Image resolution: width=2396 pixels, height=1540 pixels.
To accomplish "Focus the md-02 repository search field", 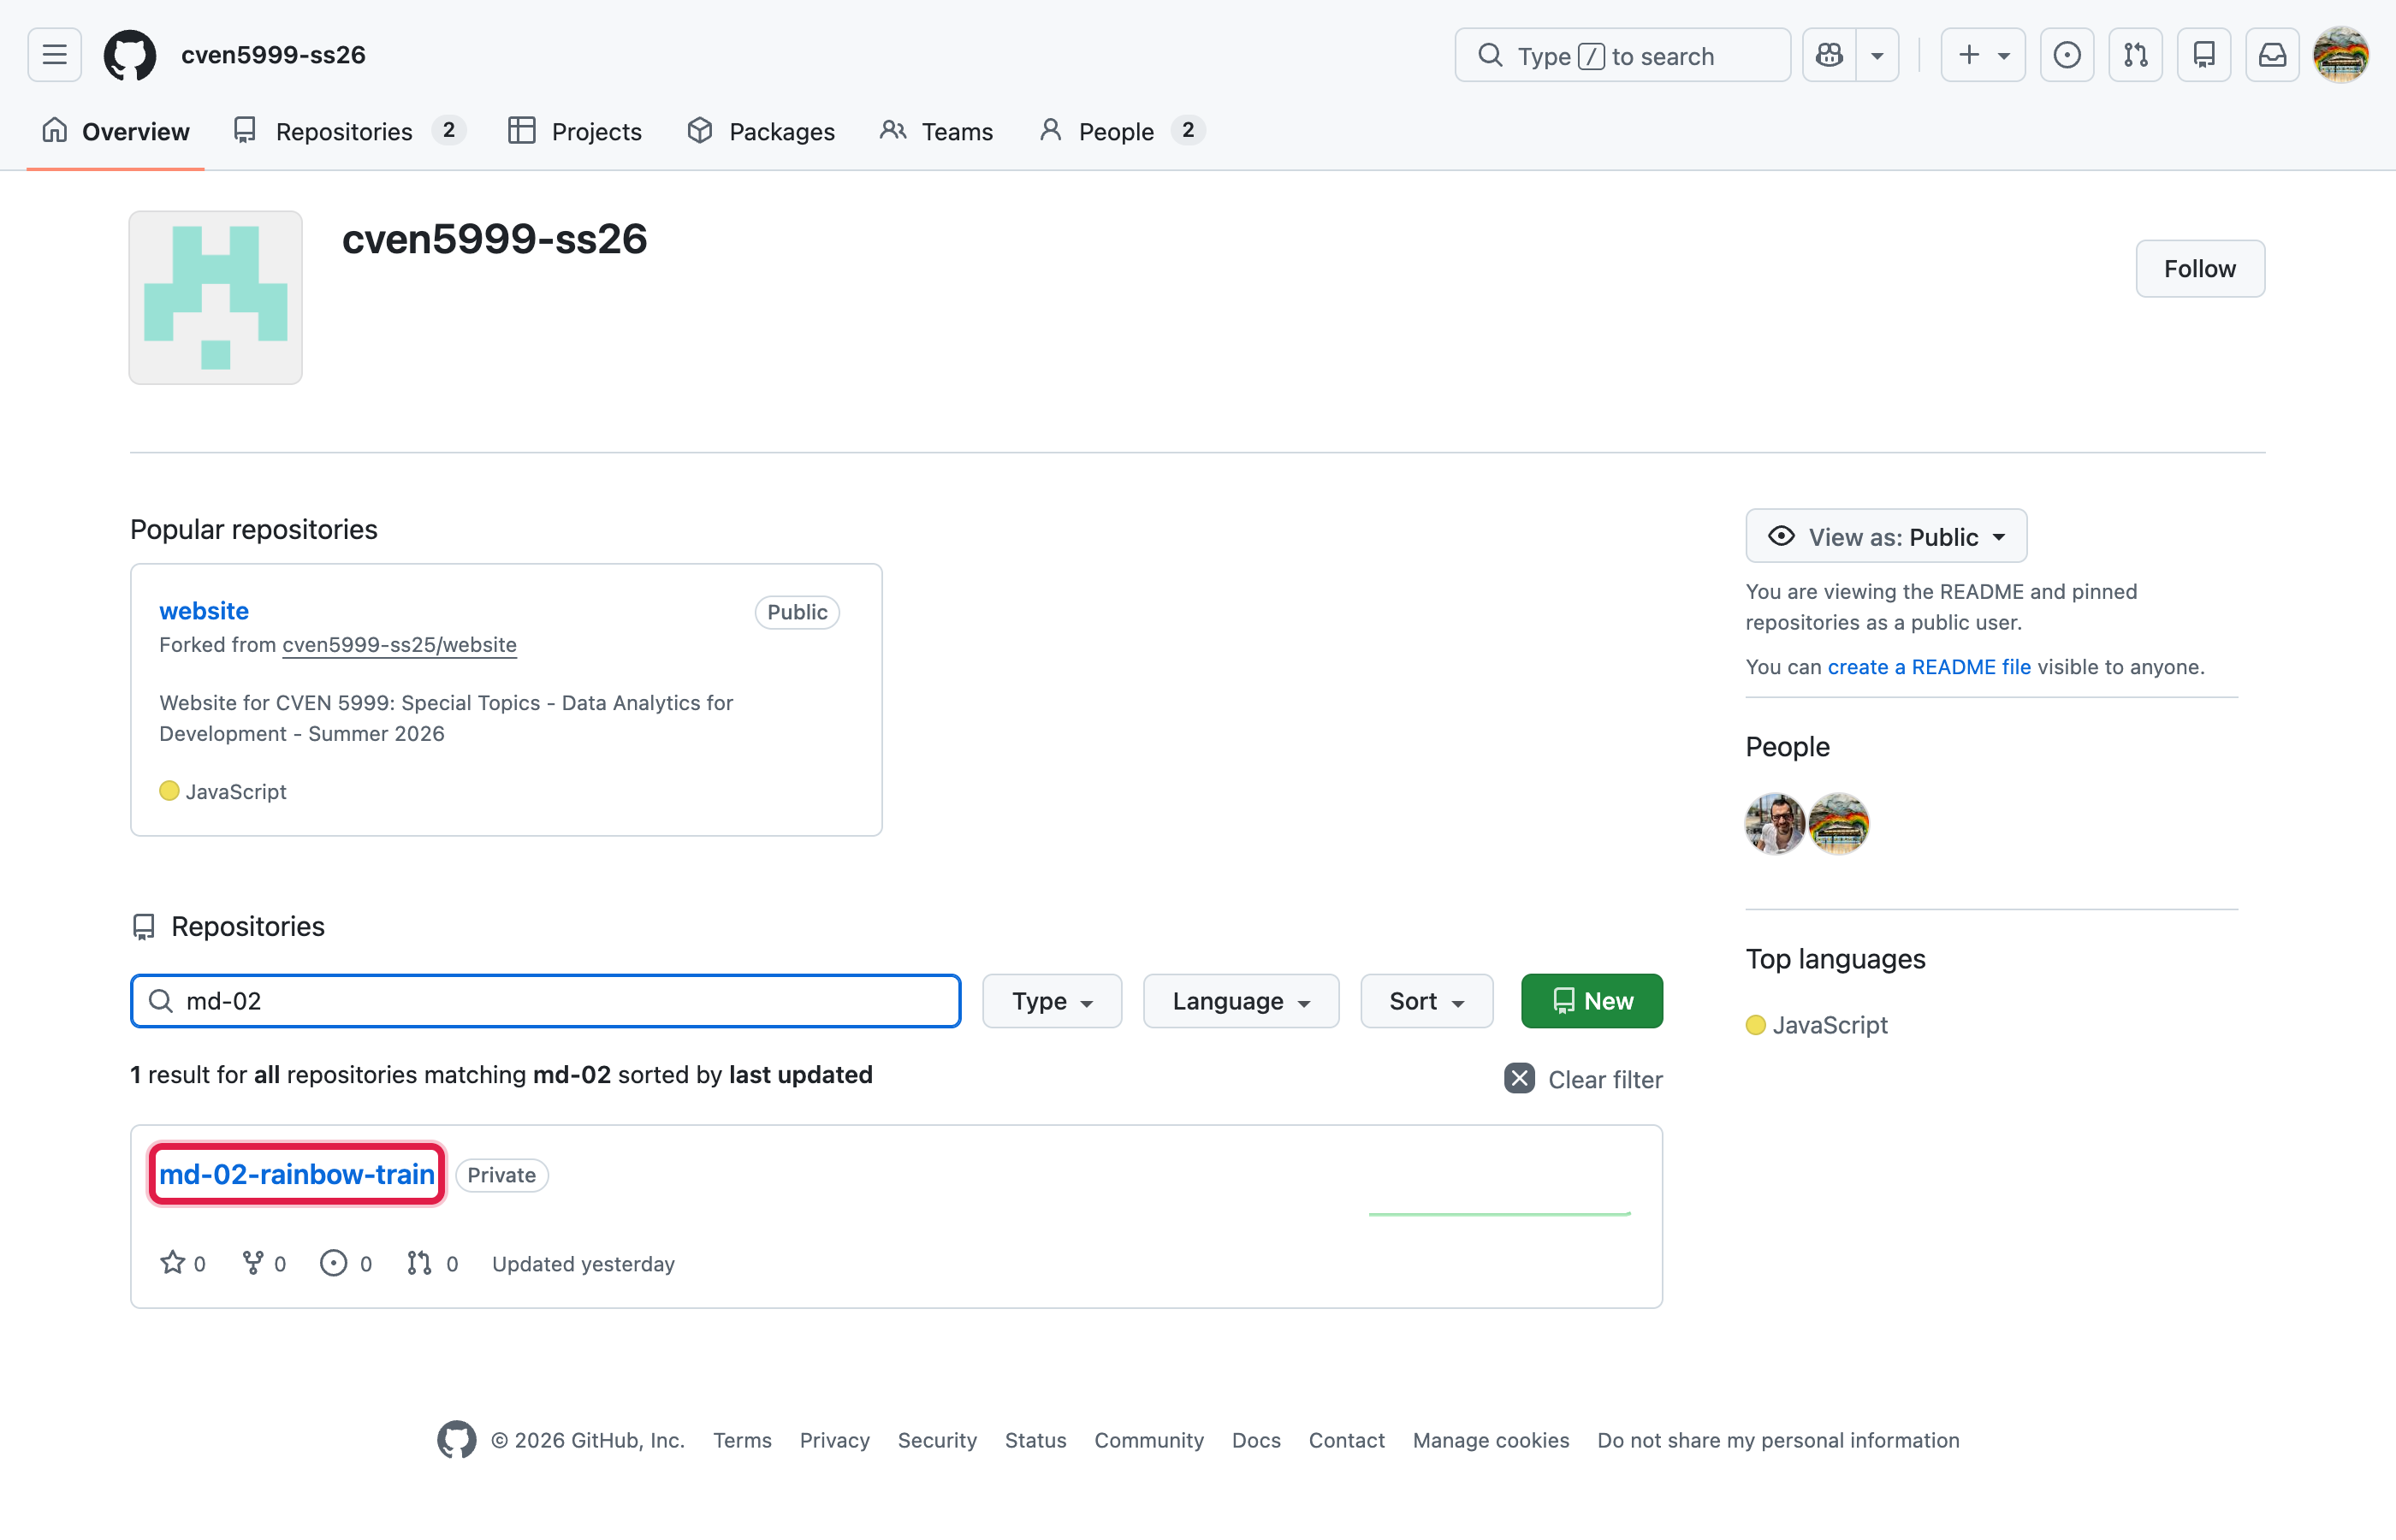I will (x=546, y=1001).
